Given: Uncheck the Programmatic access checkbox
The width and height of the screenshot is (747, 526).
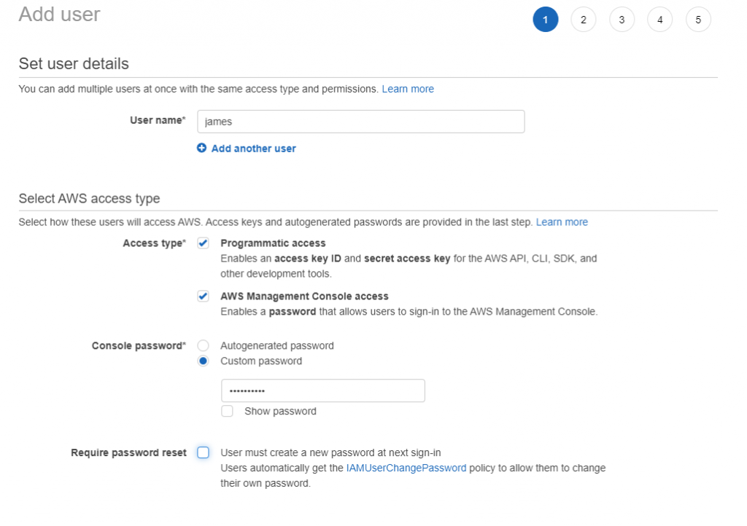Looking at the screenshot, I should click(203, 243).
